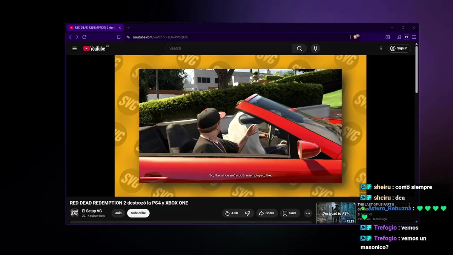Viewport: 453px width, 255px height.
Task: Open more actions ellipsis below video
Action: click(308, 213)
